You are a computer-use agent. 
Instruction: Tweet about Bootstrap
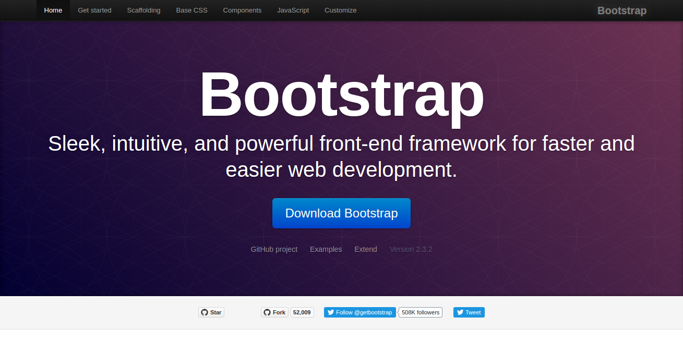[x=469, y=312]
